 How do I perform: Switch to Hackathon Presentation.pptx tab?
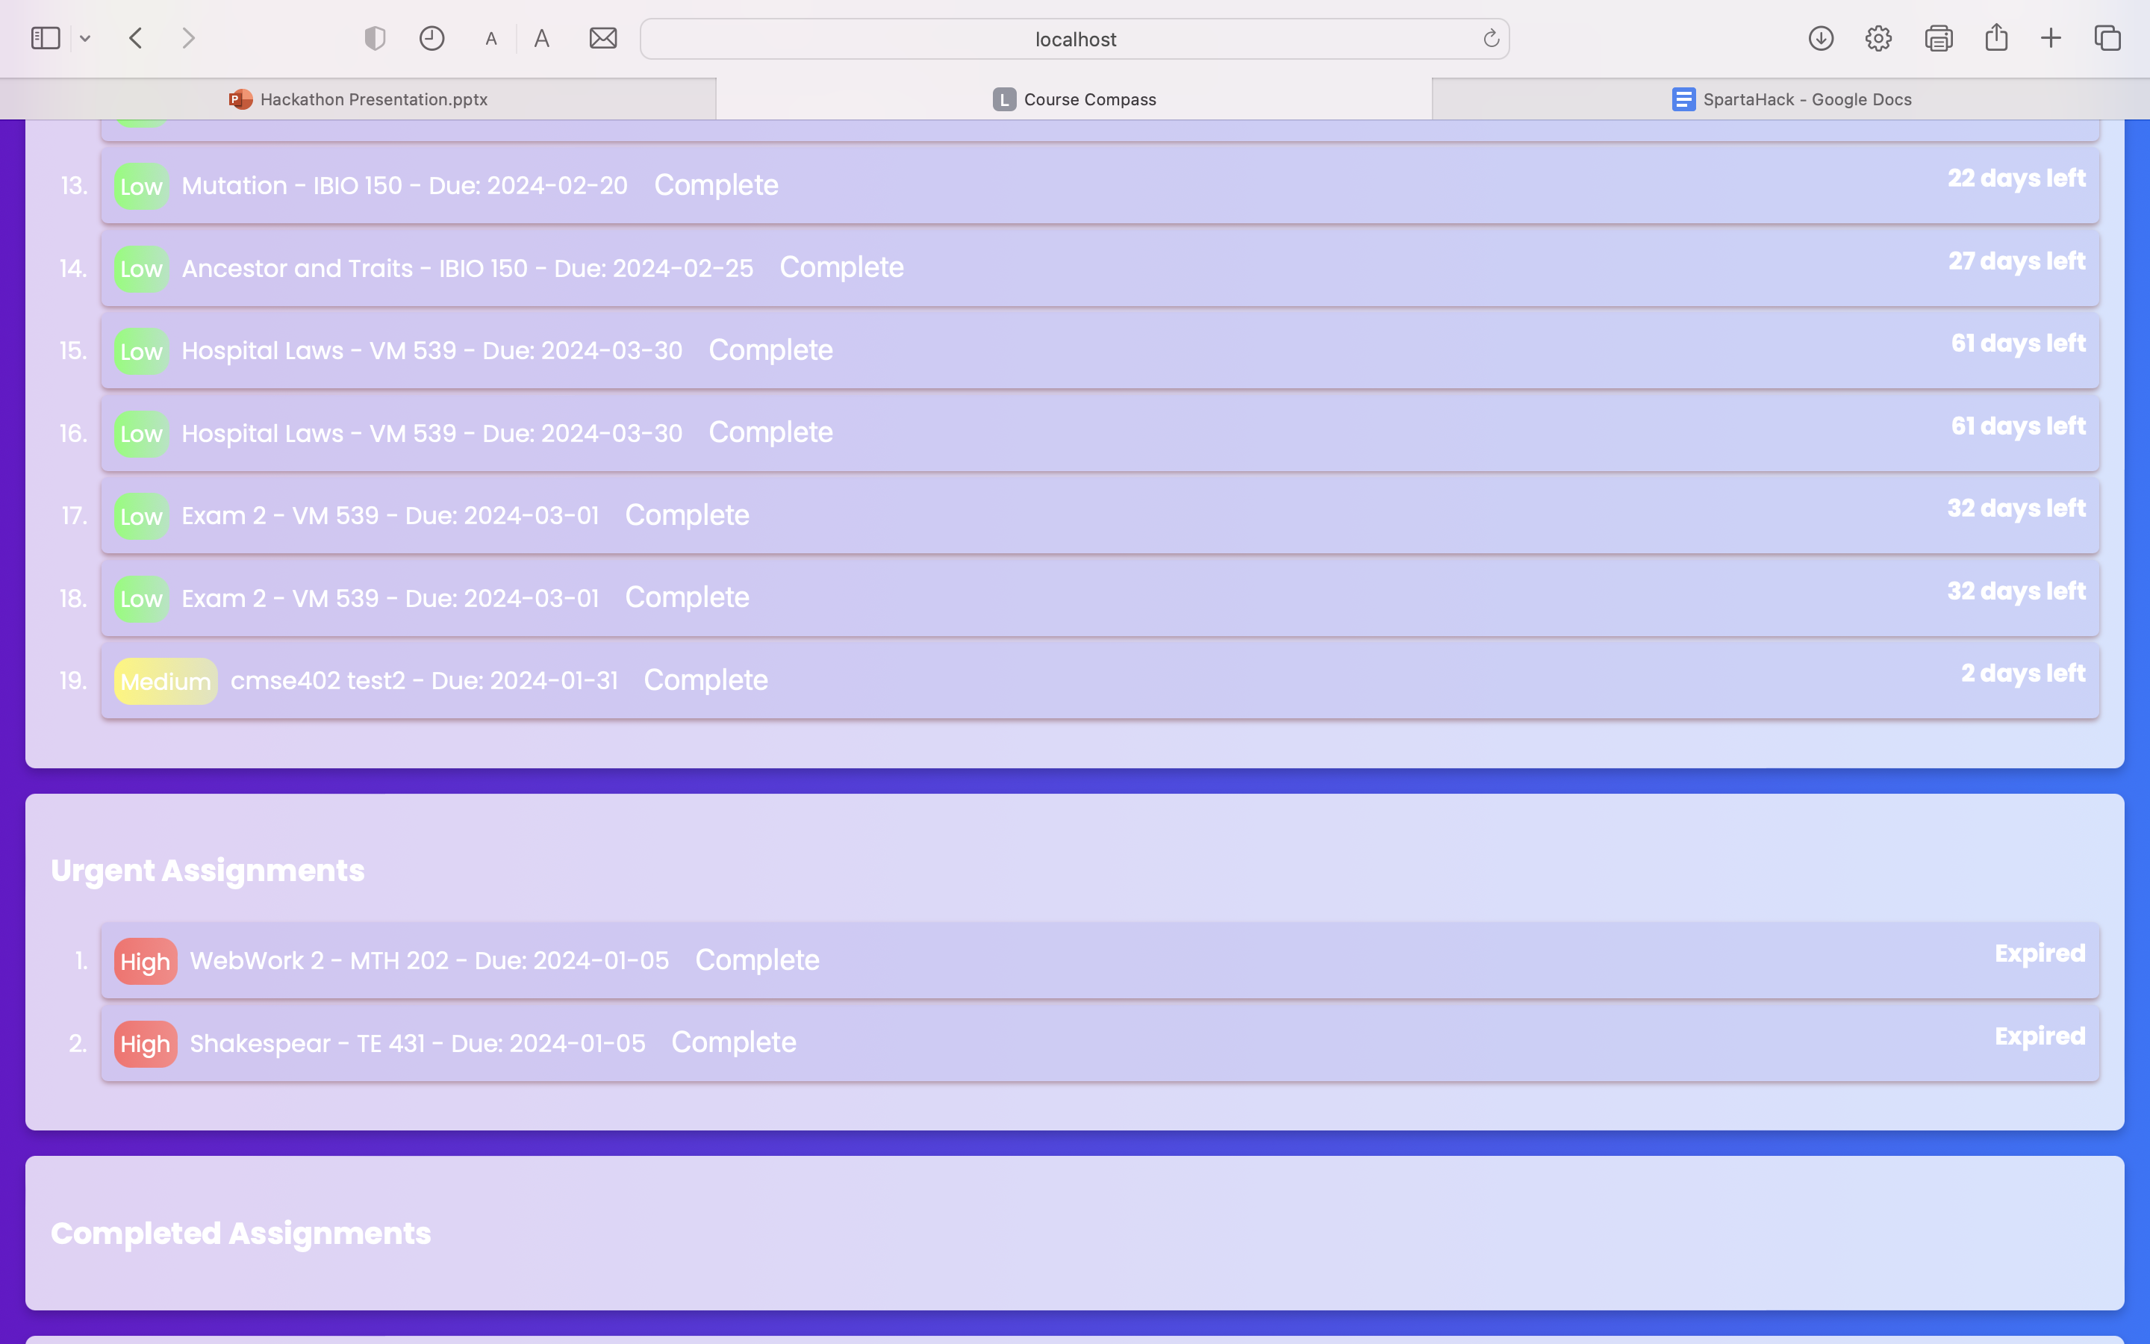(x=358, y=99)
